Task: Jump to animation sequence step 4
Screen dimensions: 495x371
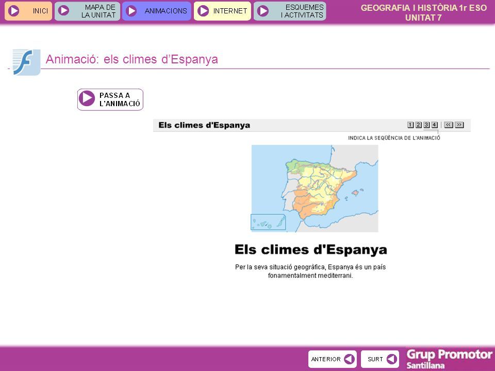Action: pyautogui.click(x=434, y=125)
